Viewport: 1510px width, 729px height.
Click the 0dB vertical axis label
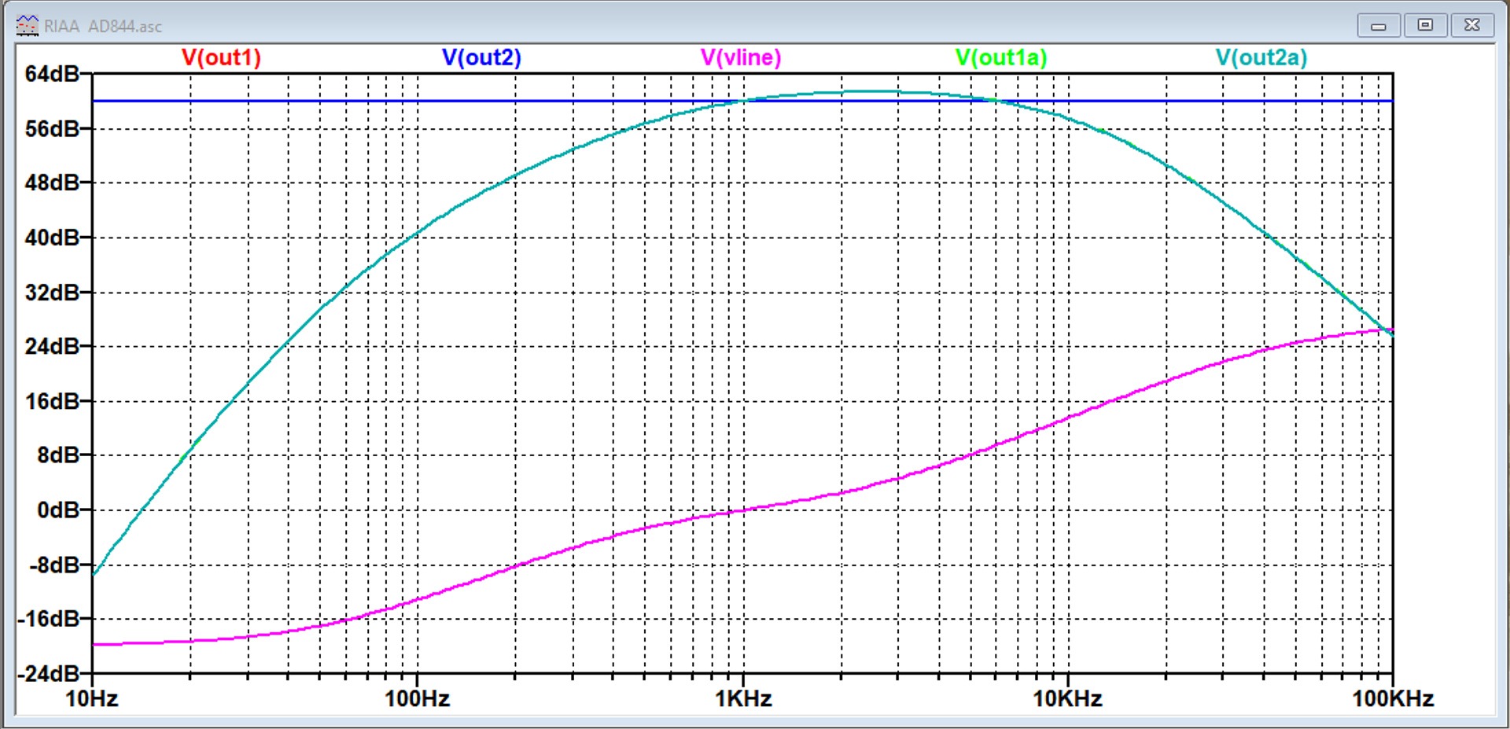pos(58,510)
